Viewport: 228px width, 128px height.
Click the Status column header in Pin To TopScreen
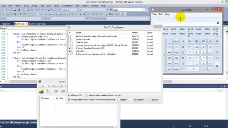point(150,33)
